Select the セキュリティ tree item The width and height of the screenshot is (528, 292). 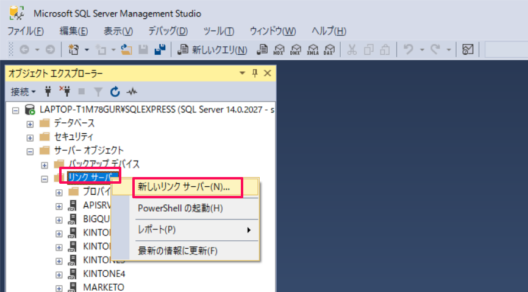[x=74, y=137]
